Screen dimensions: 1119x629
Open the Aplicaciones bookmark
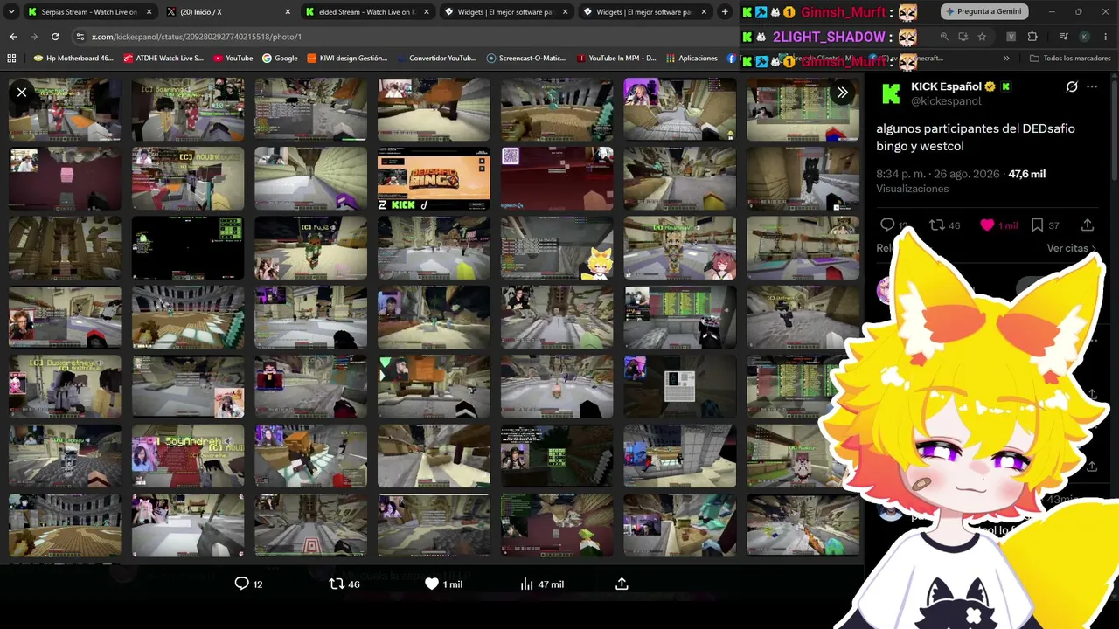692,59
